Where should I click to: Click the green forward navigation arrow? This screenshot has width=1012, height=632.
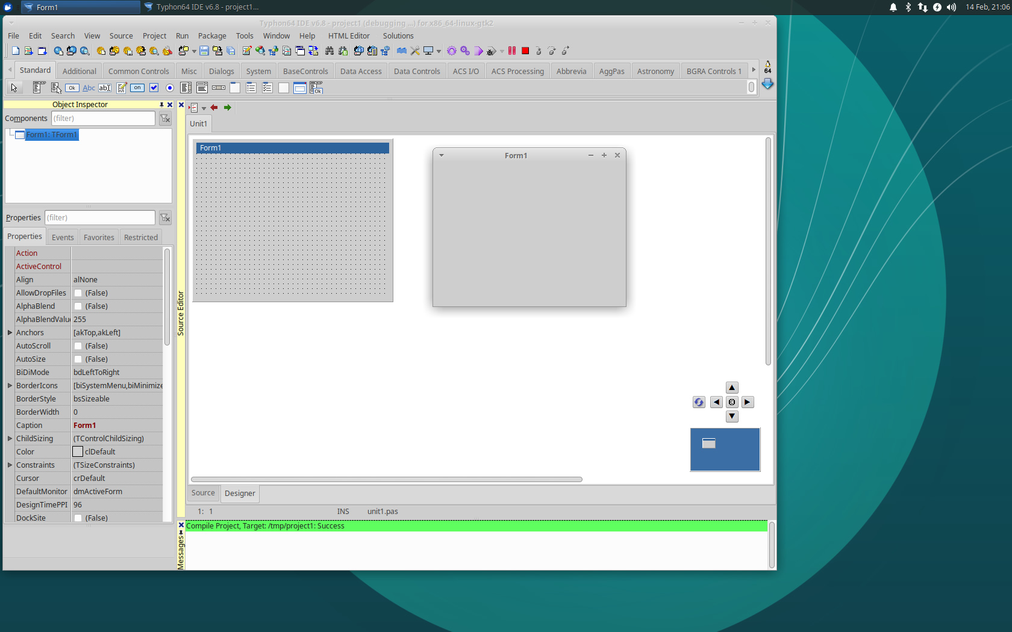coord(228,108)
